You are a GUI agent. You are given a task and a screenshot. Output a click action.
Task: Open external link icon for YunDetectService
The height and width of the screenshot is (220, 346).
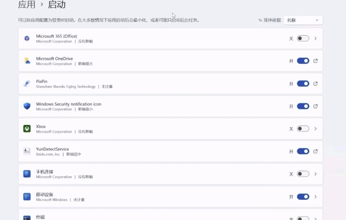tap(315, 151)
